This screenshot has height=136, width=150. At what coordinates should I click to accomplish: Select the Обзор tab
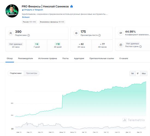10,58
